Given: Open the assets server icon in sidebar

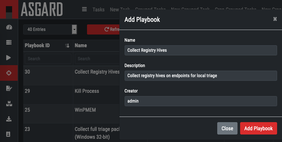Looking at the screenshot, I should [x=9, y=42].
